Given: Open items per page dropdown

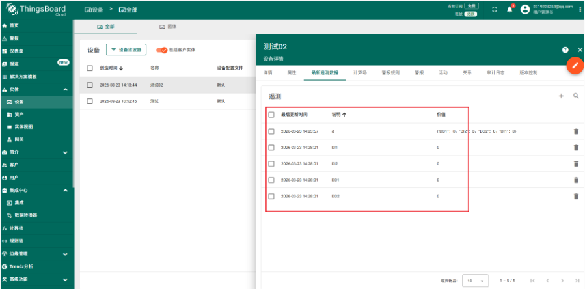Looking at the screenshot, I should point(475,281).
